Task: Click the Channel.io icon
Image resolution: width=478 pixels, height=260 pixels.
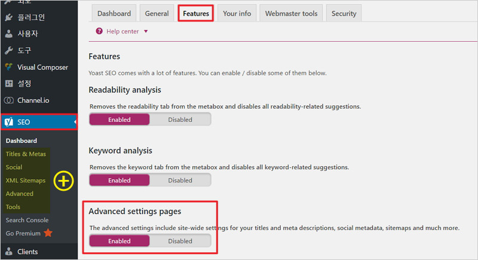Action: [9, 100]
